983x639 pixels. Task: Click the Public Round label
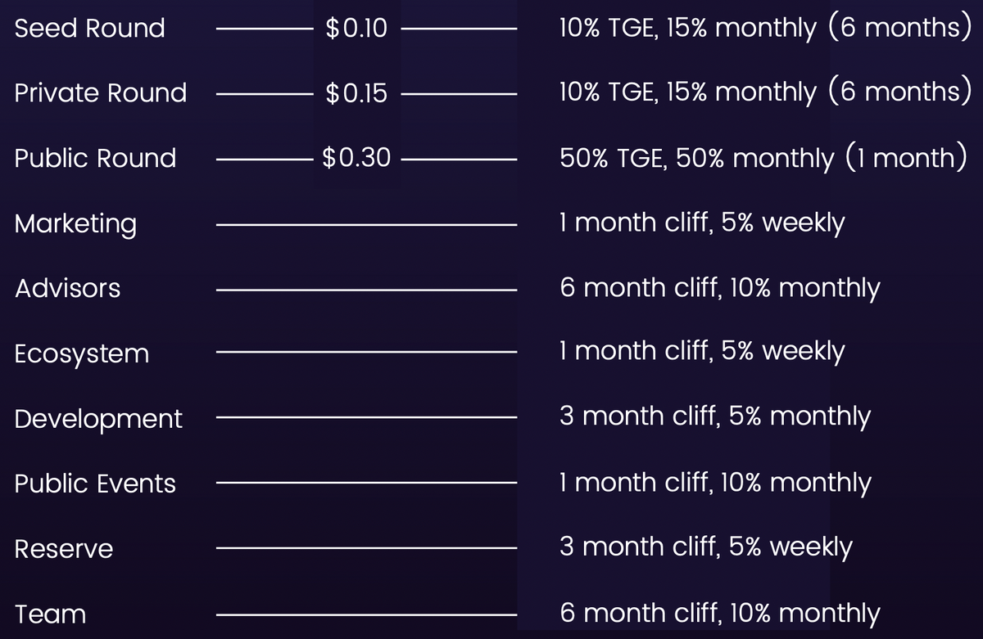(95, 158)
